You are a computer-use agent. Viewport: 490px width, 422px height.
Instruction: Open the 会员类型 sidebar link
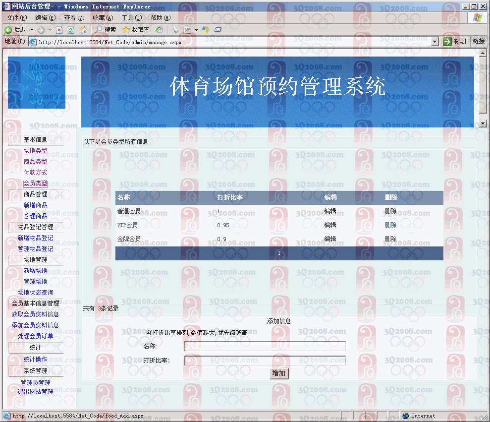point(35,183)
